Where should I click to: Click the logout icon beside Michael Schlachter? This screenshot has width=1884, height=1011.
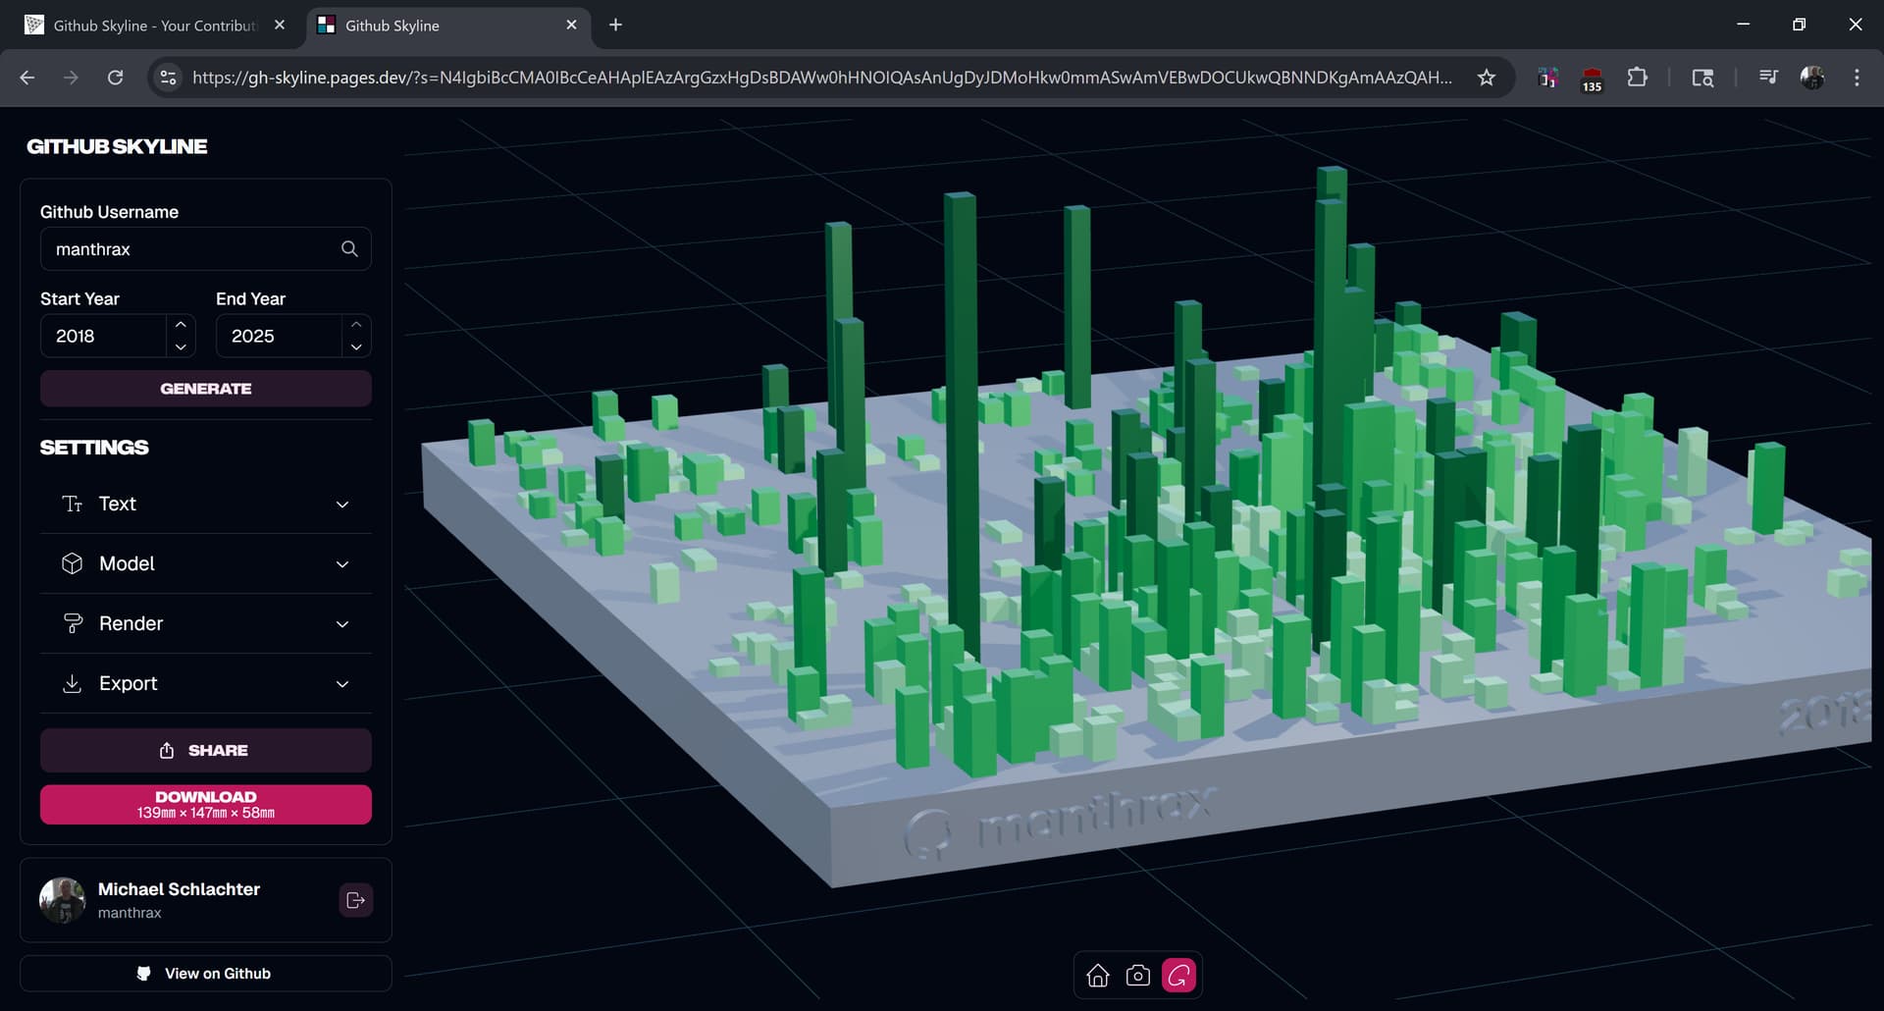pos(355,900)
